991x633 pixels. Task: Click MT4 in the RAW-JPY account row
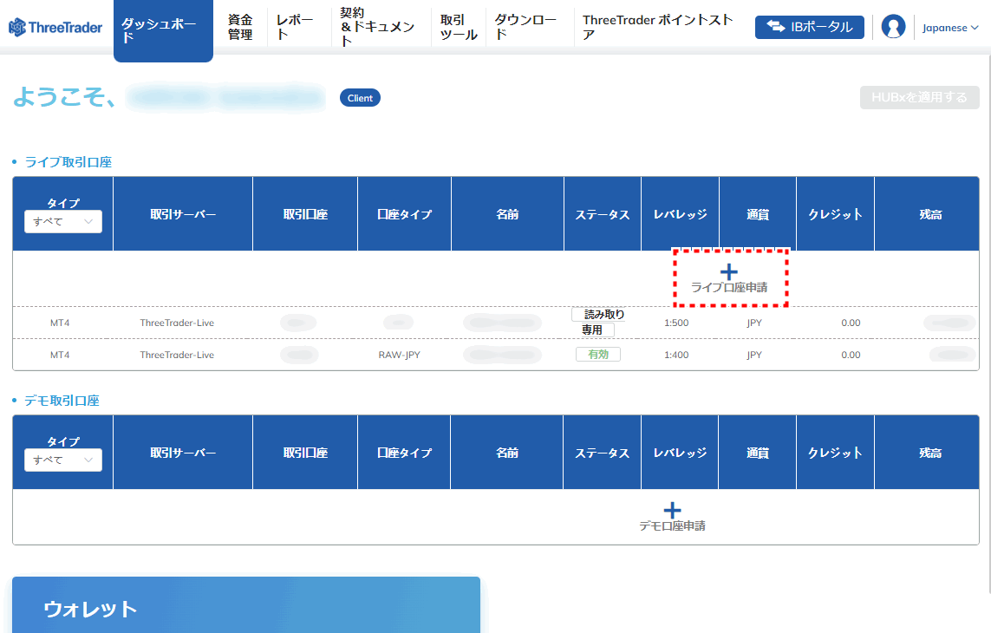[60, 355]
